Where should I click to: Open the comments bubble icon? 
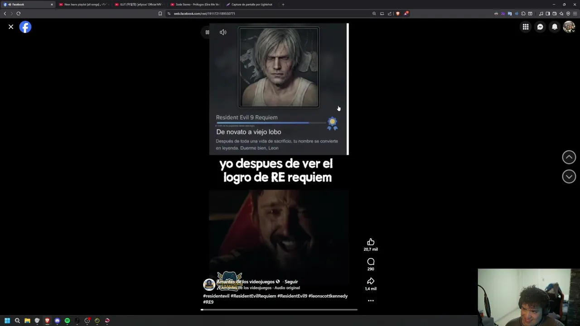click(371, 262)
